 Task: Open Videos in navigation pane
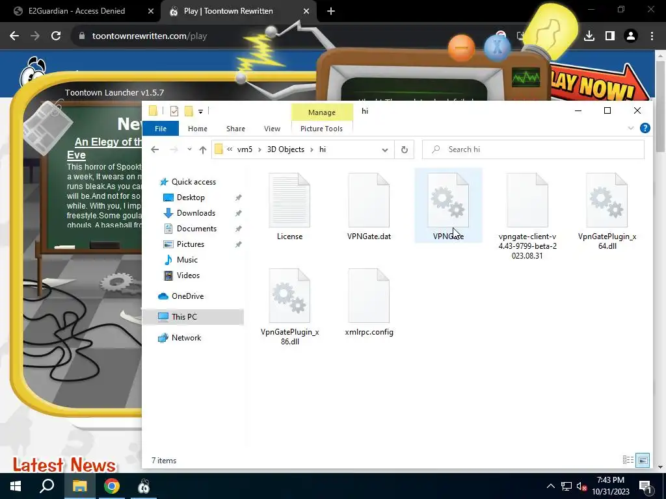coord(188,275)
